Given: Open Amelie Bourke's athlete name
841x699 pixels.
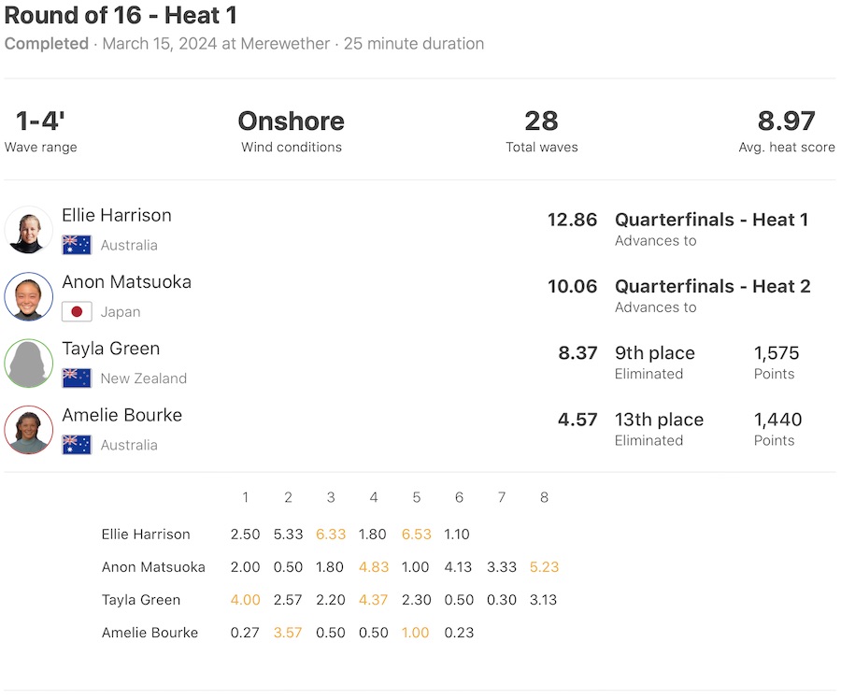Looking at the screenshot, I should (121, 415).
